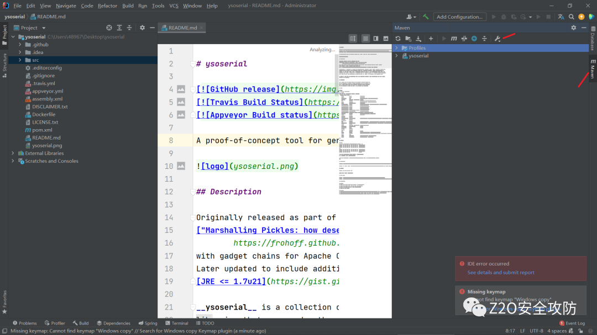Open Maven settings wrench icon
This screenshot has height=335, width=597.
pos(498,39)
